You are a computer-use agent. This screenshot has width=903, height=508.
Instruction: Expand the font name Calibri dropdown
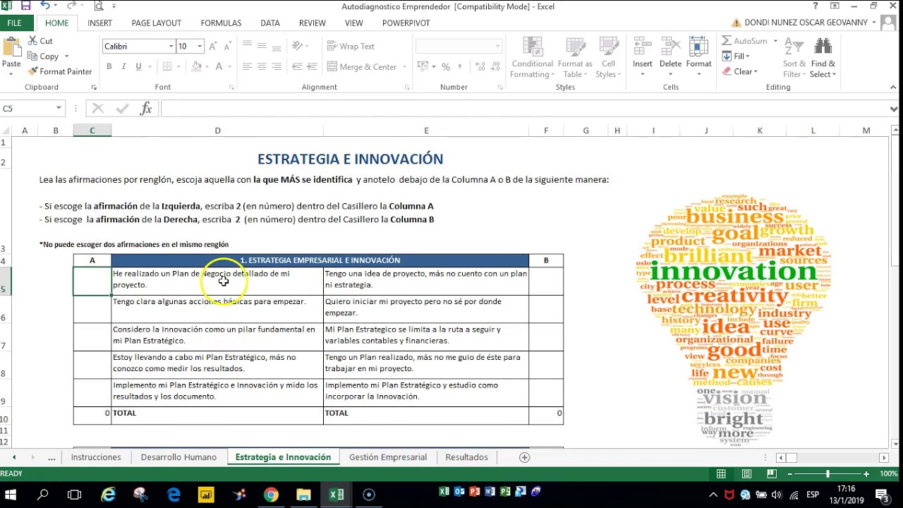[x=171, y=47]
